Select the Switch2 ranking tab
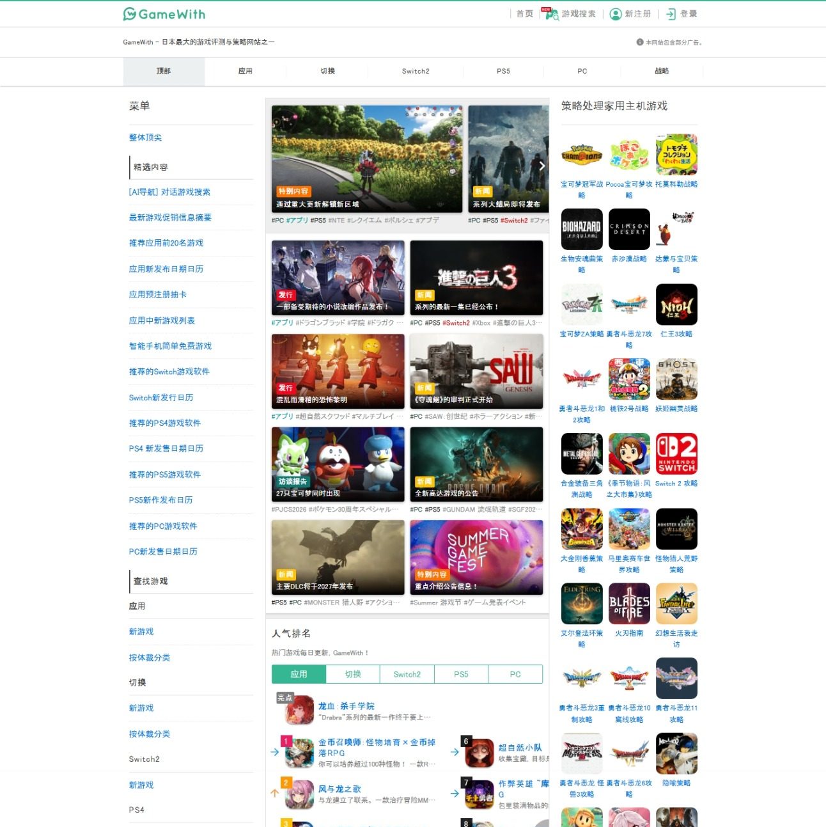 [x=407, y=674]
